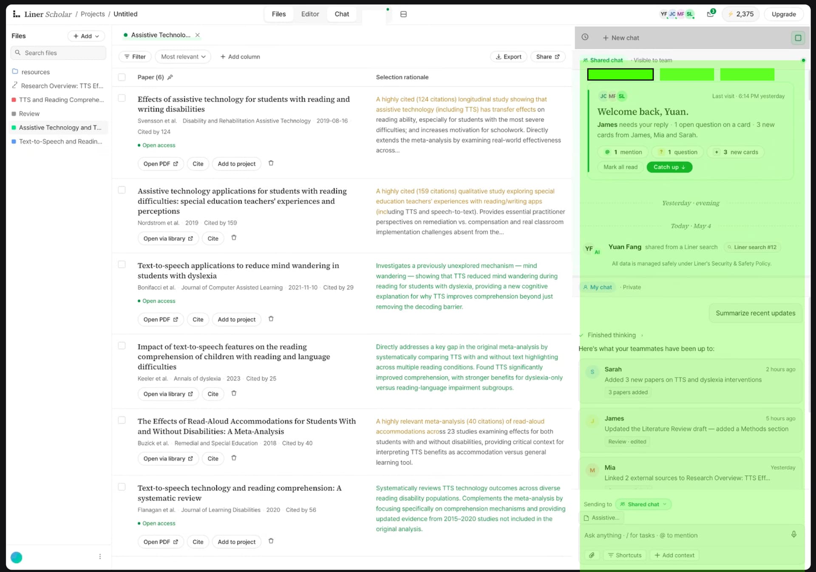Click the pin icon beside Paper (6)
Screen dimensions: 816x572
pyautogui.click(x=170, y=77)
